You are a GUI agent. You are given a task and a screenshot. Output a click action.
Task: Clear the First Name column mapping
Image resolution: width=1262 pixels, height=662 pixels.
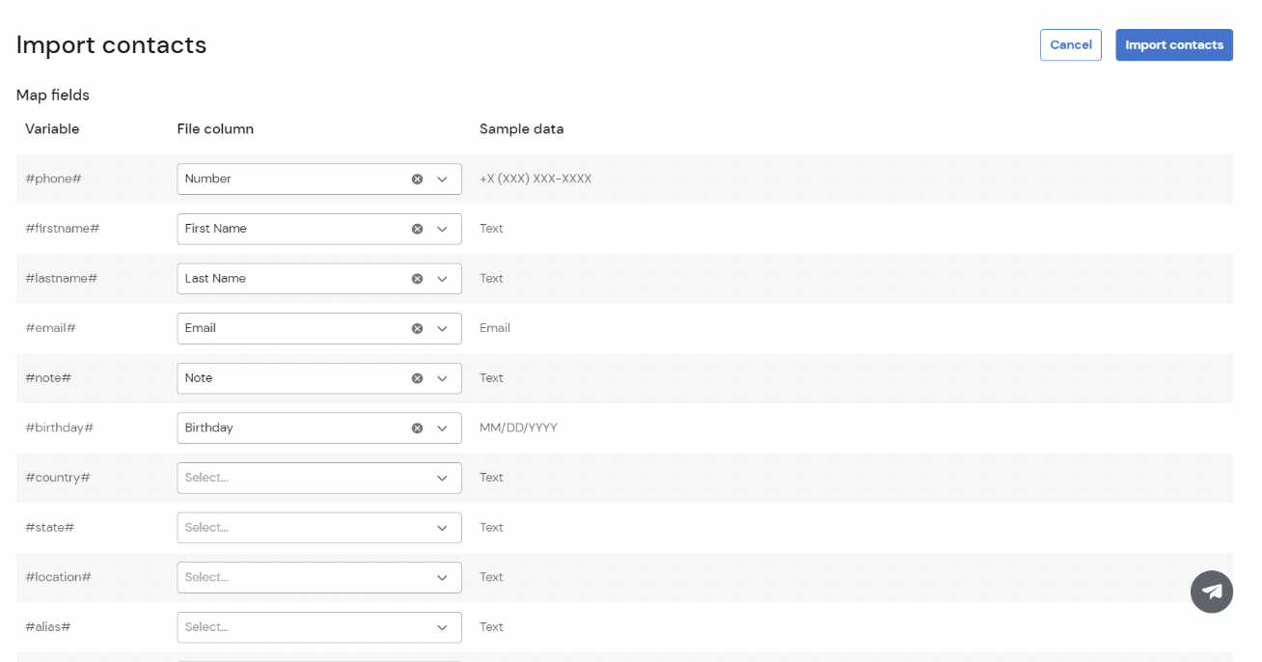[417, 228]
